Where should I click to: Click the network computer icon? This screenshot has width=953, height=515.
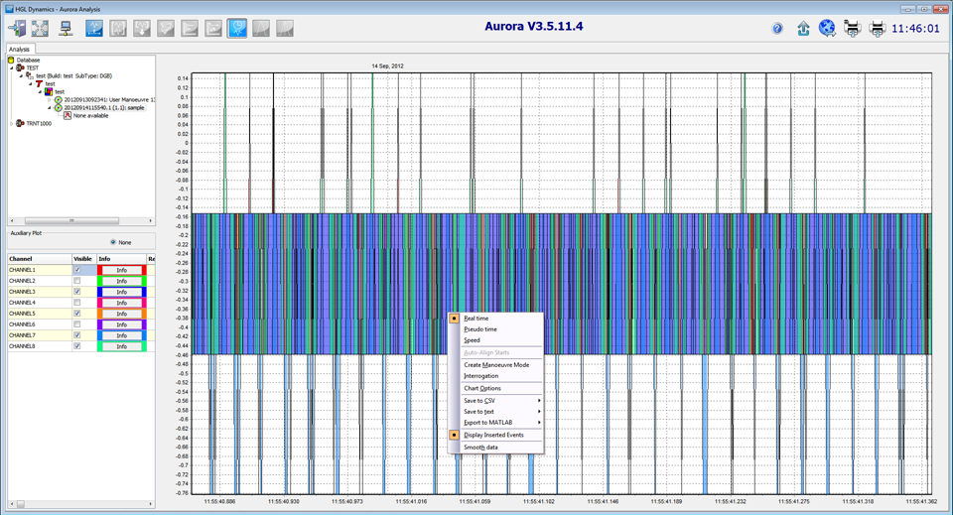tap(66, 29)
